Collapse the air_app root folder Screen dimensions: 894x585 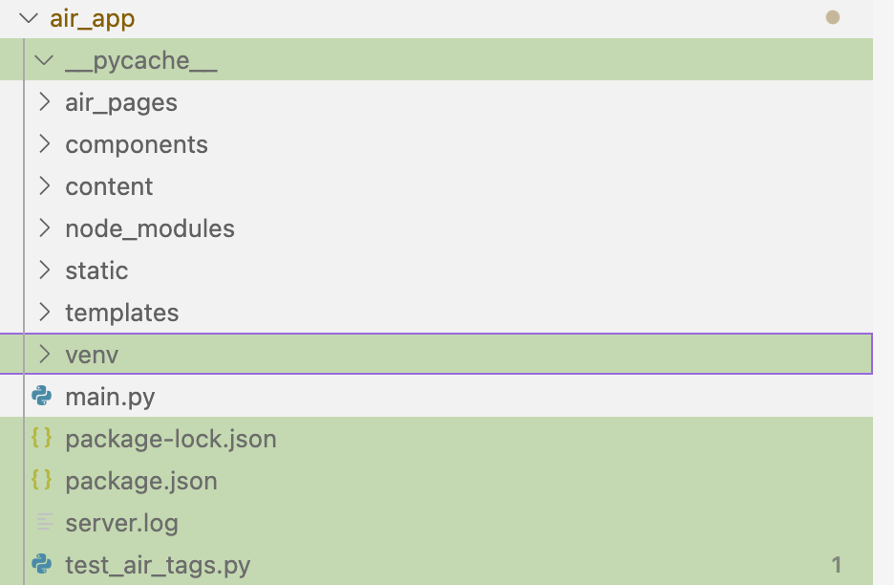(x=29, y=17)
